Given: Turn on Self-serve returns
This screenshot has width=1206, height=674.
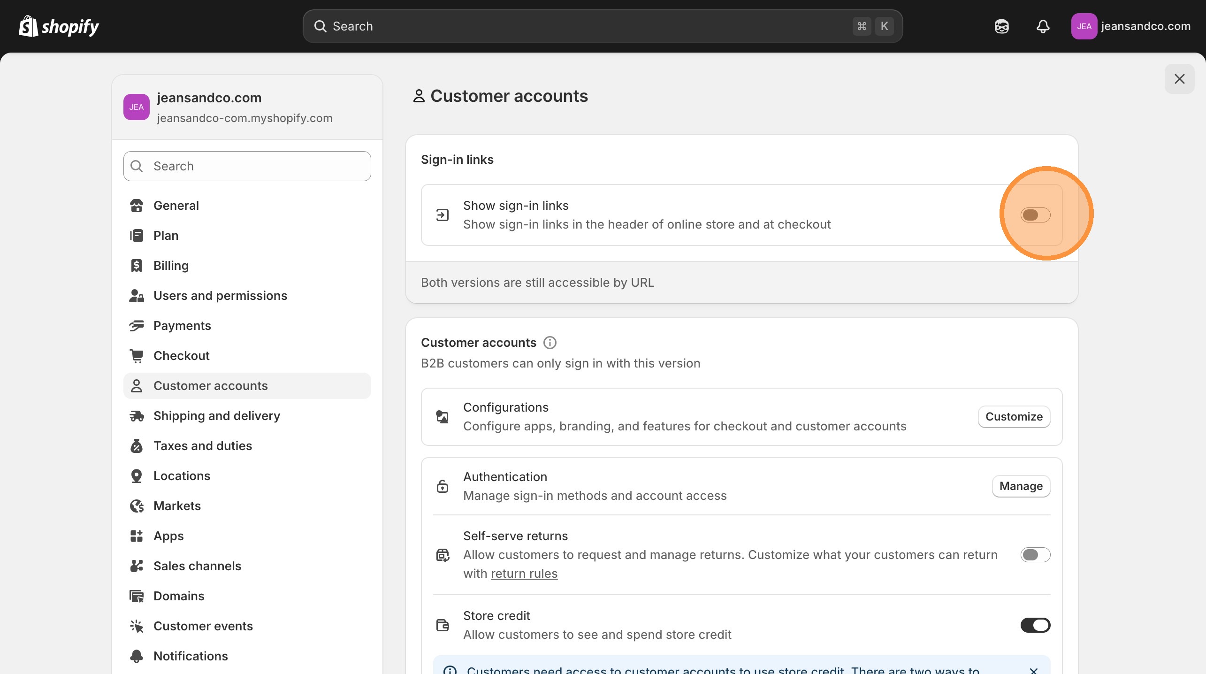Looking at the screenshot, I should [1036, 555].
